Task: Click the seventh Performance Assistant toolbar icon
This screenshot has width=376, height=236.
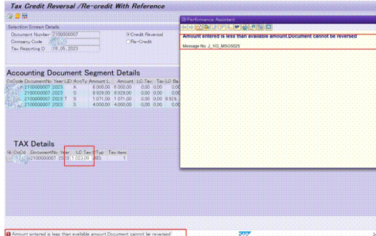Action: (x=229, y=28)
